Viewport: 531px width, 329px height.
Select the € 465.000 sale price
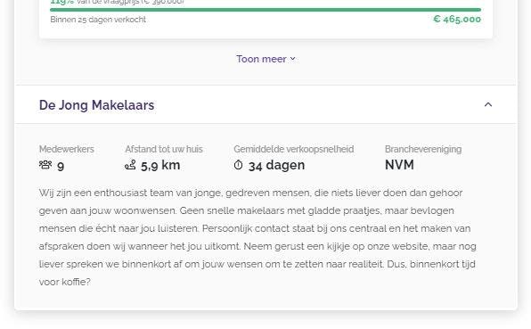coord(457,19)
